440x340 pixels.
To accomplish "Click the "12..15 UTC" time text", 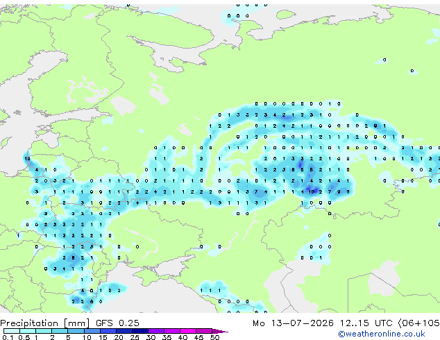I will tap(366, 323).
